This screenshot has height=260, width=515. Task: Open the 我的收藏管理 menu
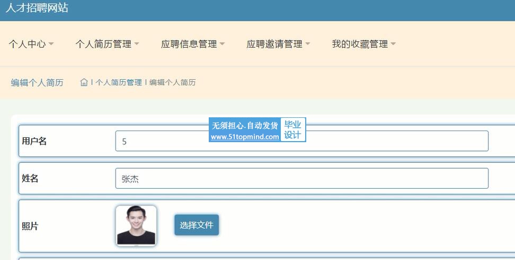point(363,43)
